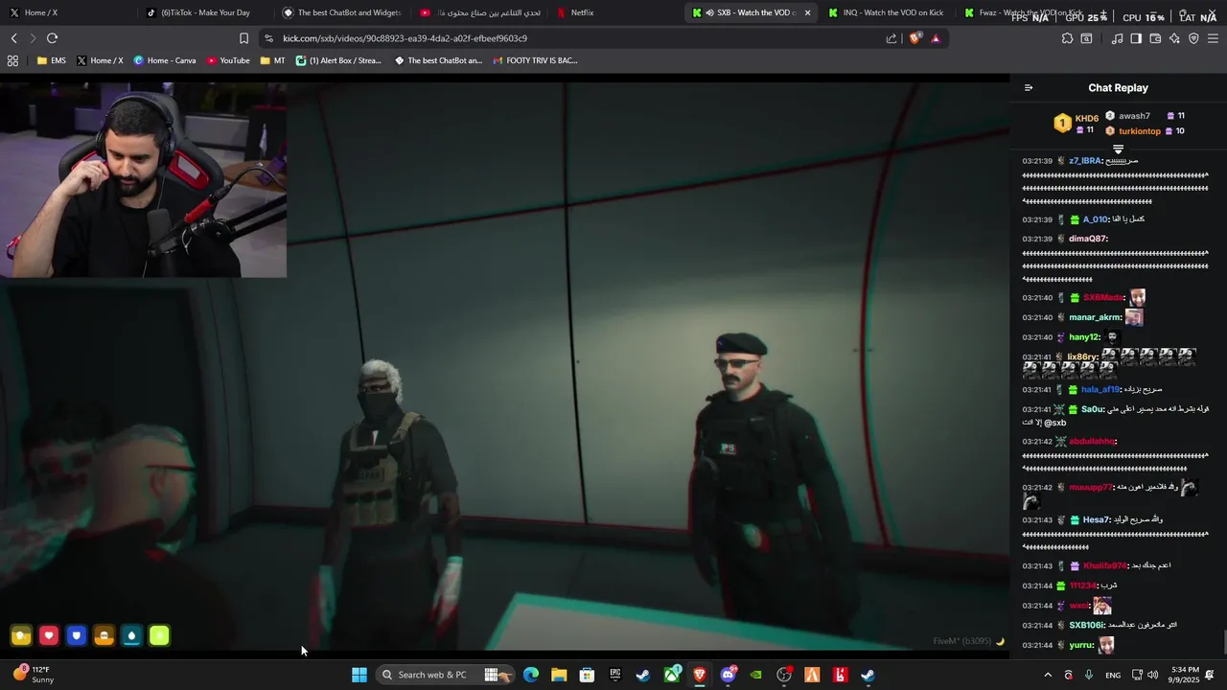This screenshot has height=690, width=1227.
Task: Click the Chat Replay heading
Action: (x=1118, y=87)
